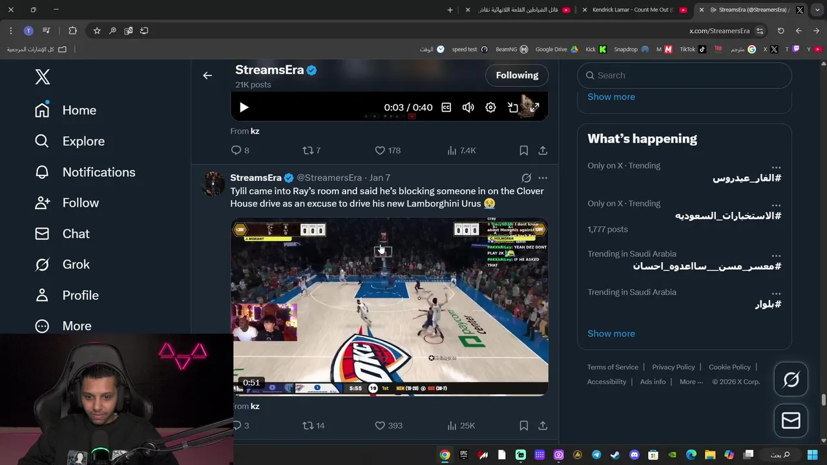The height and width of the screenshot is (465, 827).
Task: Like the Tylil post with 393 likes
Action: coord(388,426)
